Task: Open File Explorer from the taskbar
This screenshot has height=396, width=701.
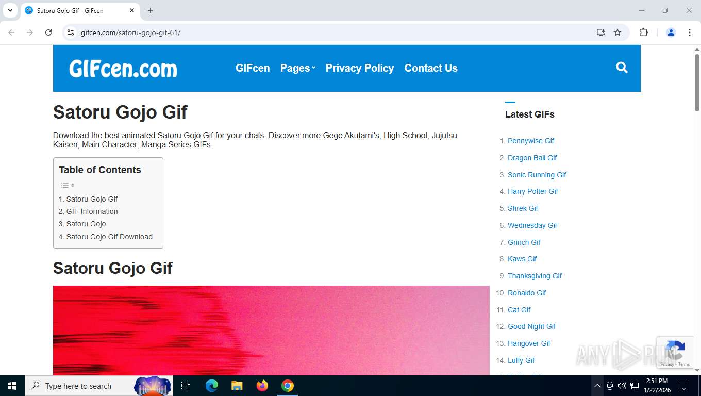Action: click(x=237, y=386)
